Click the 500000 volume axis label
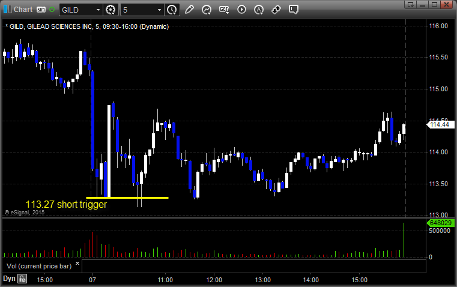The width and height of the screenshot is (457, 287). (440, 231)
